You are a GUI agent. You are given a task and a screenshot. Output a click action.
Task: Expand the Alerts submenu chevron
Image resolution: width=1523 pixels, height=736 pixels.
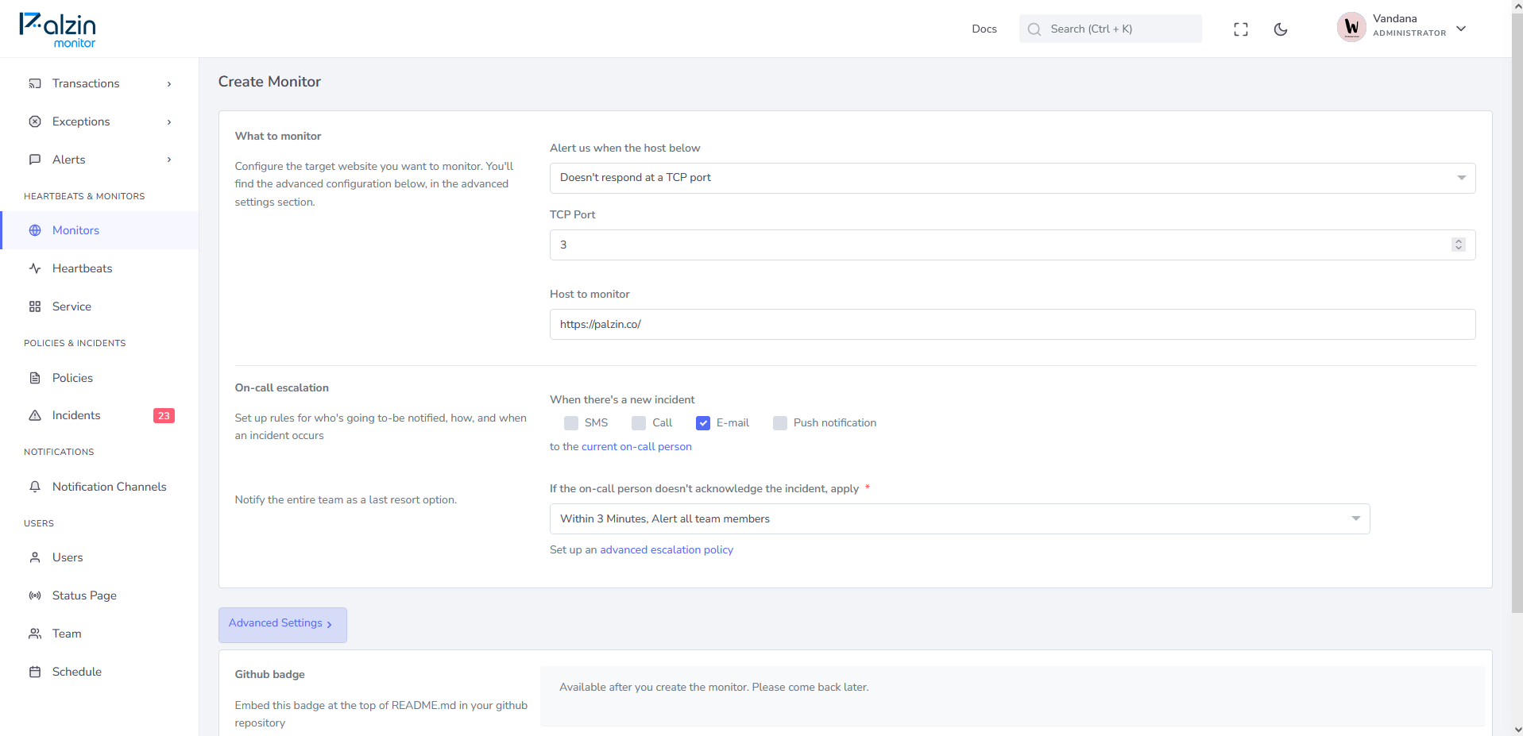[169, 160]
